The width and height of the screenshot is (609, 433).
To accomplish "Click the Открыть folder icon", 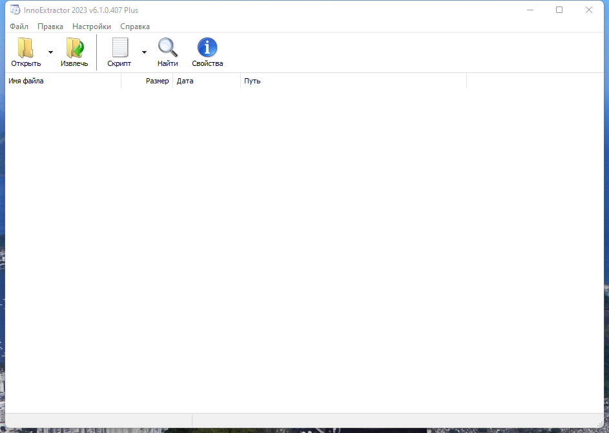I will click(26, 48).
